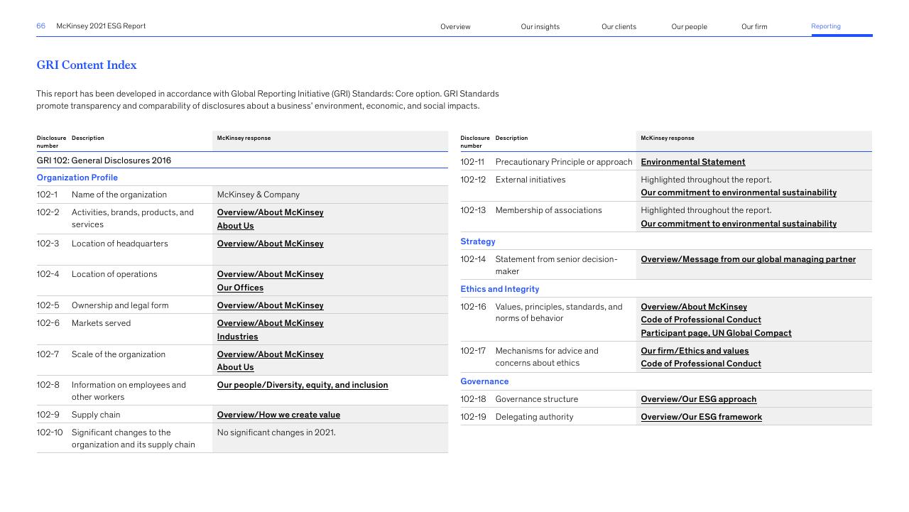Click the 'Markets served' description
This screenshot has width=909, height=512.
click(101, 323)
